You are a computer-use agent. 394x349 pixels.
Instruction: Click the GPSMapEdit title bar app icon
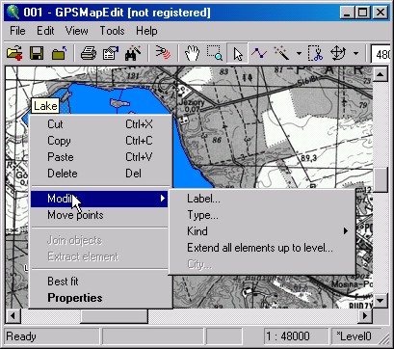coord(13,13)
